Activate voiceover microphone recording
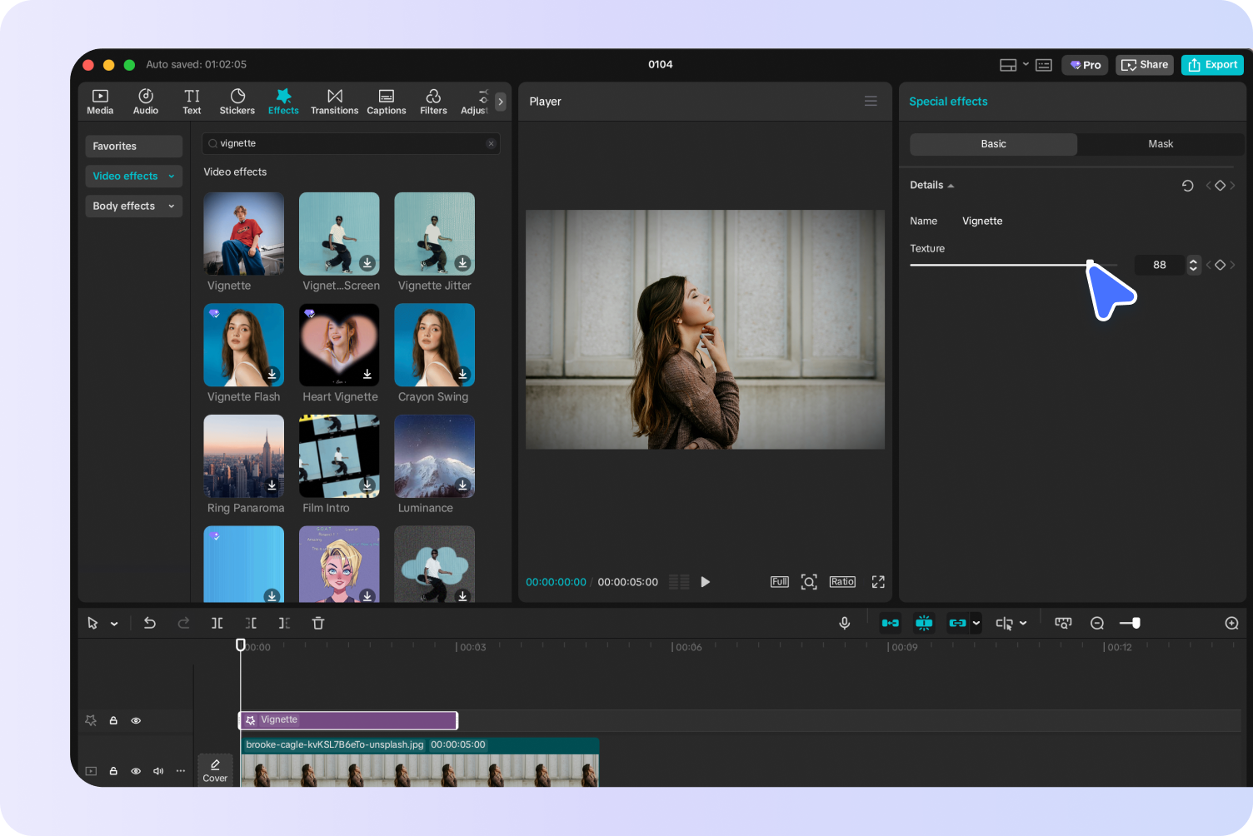Image resolution: width=1253 pixels, height=836 pixels. 844,622
